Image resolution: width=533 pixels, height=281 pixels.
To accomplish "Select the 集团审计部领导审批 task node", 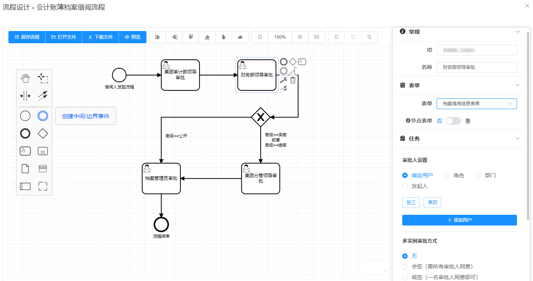I will [x=180, y=75].
